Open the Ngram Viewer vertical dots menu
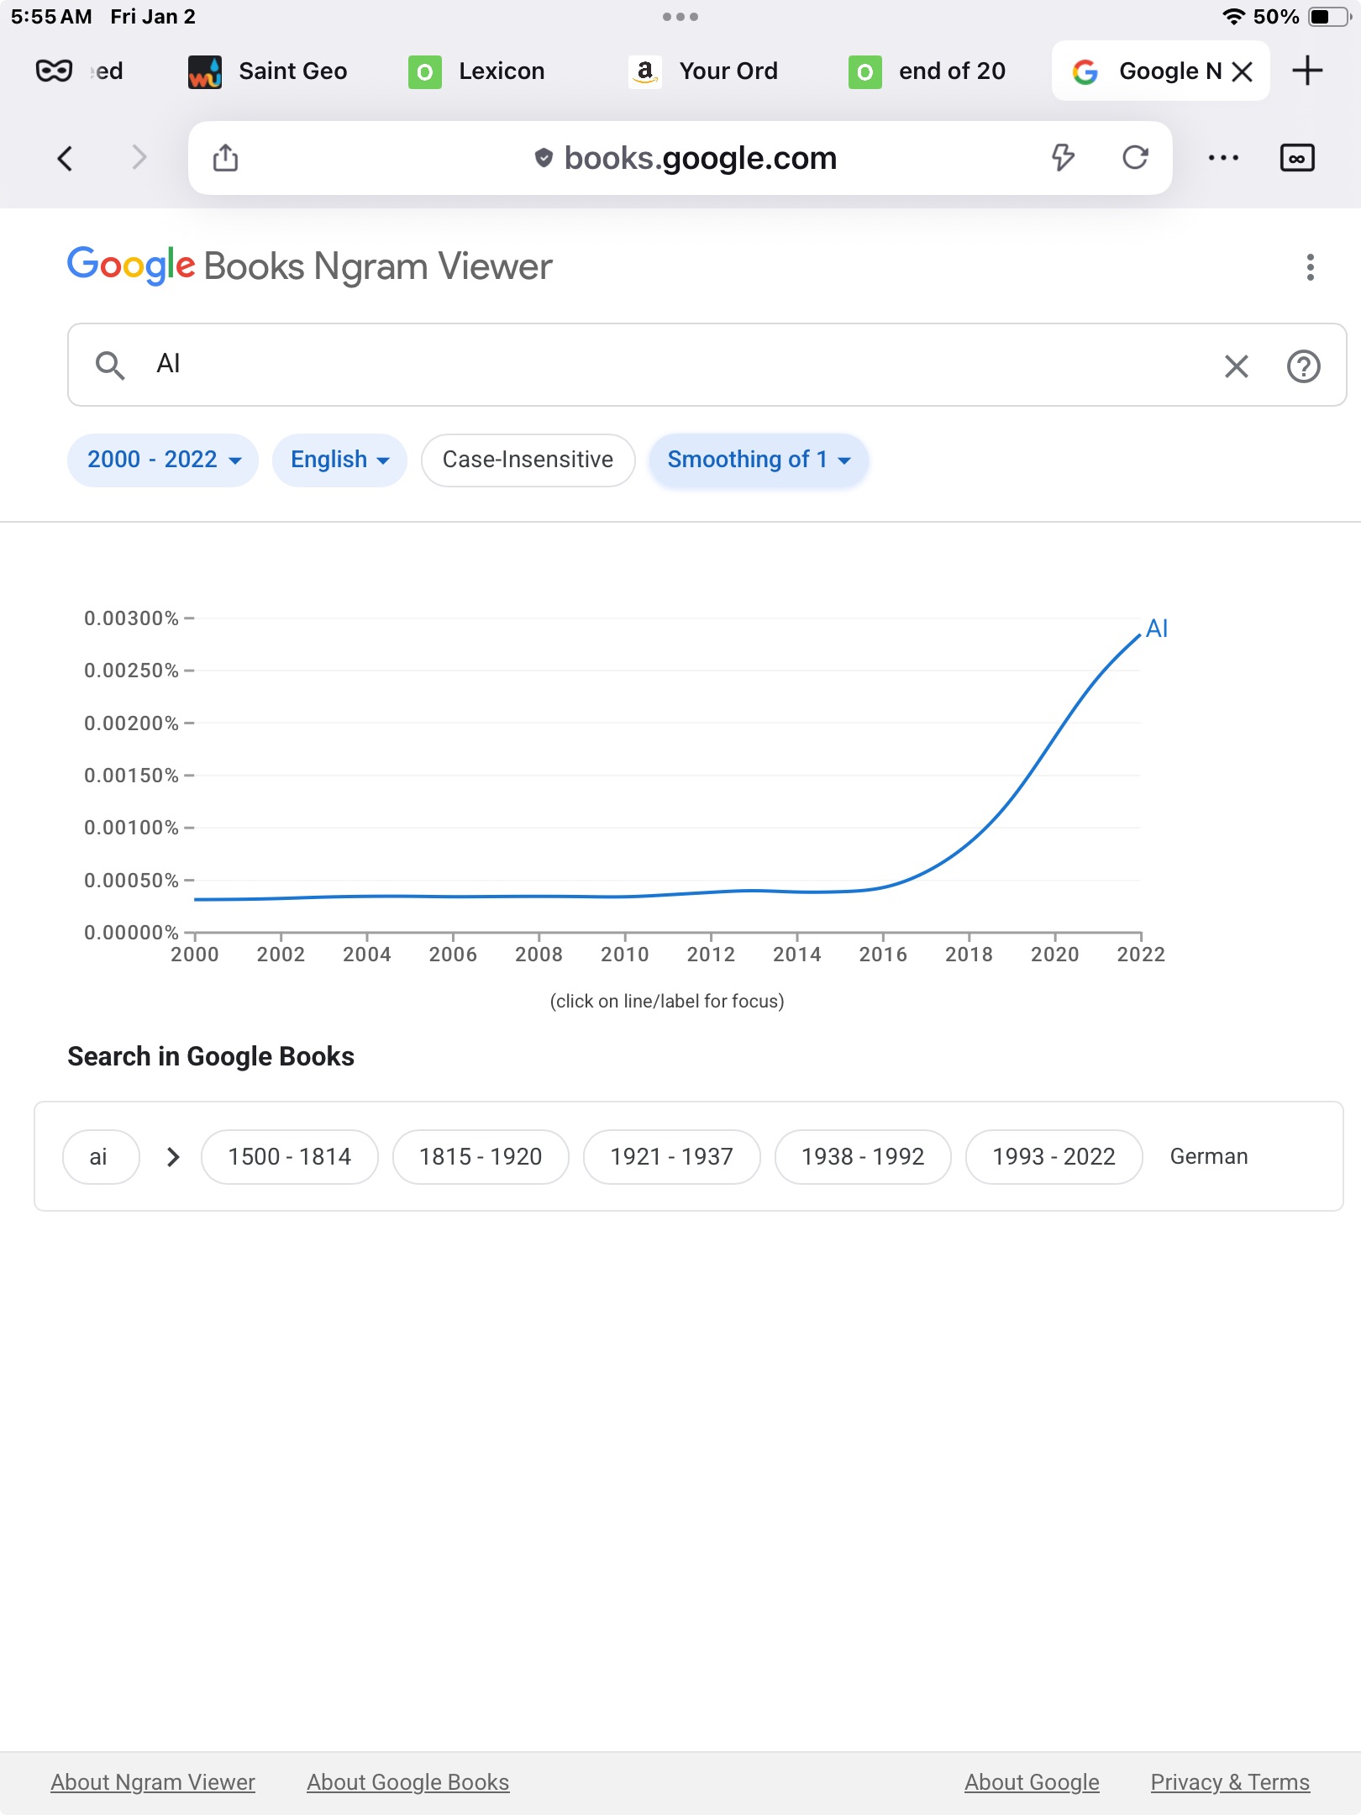The height and width of the screenshot is (1815, 1361). 1310,267
